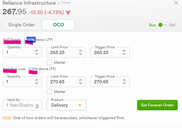
Task: Select the Sell label next to toggle
Action: (x=172, y=25)
